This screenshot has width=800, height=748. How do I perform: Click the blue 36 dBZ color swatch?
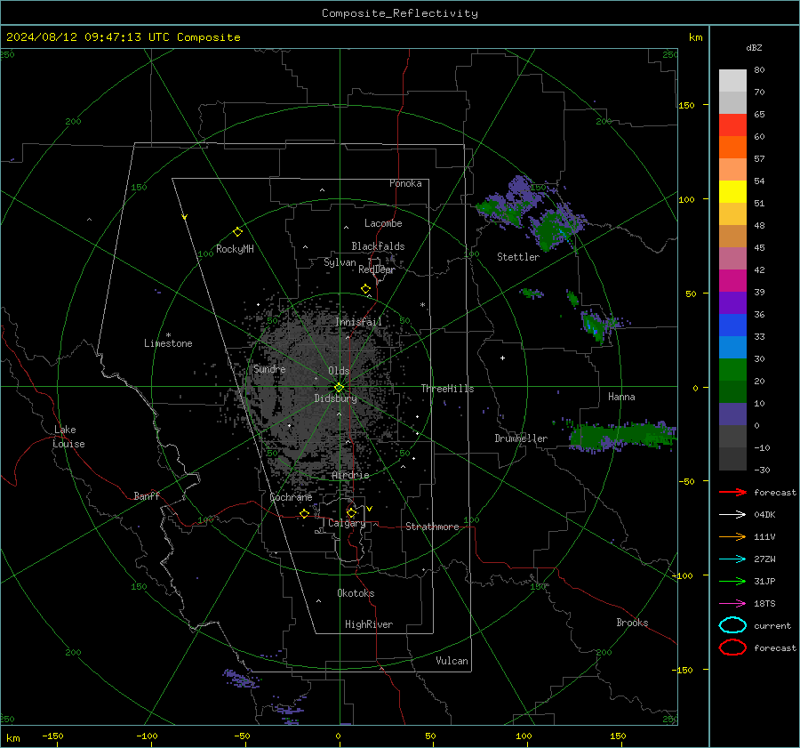pyautogui.click(x=732, y=326)
